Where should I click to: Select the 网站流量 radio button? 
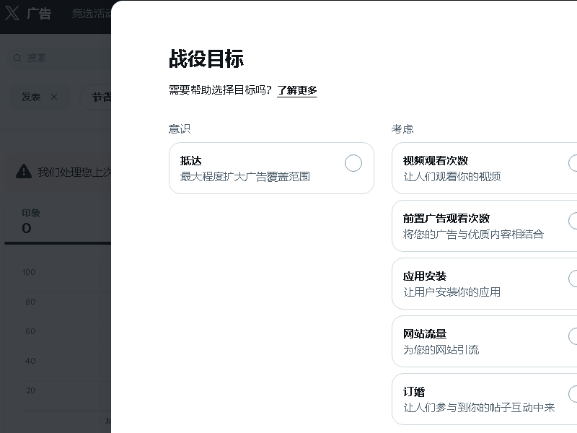coord(574,337)
